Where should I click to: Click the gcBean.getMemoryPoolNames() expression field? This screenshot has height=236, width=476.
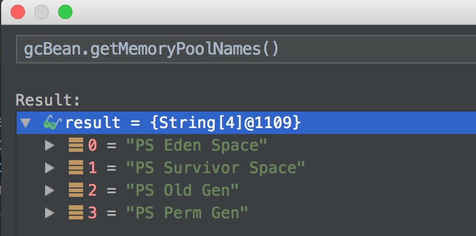point(246,49)
